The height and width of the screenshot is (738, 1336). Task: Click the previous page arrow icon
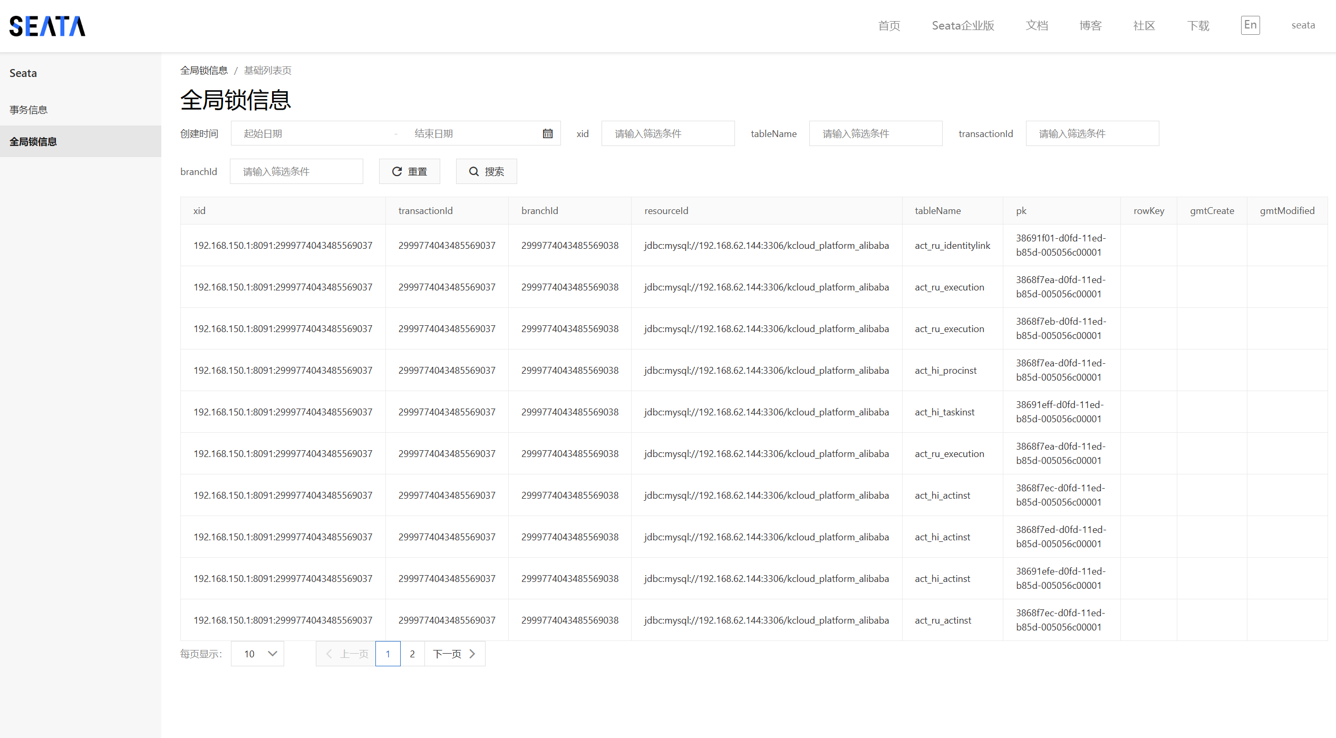[329, 654]
